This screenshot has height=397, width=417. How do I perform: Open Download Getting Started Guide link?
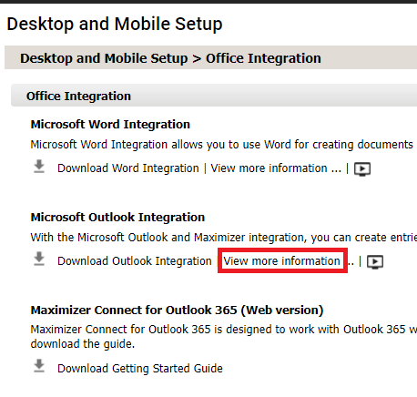click(x=140, y=369)
